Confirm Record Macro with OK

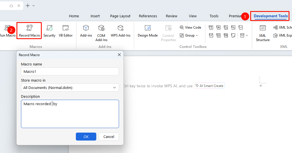tap(86, 137)
